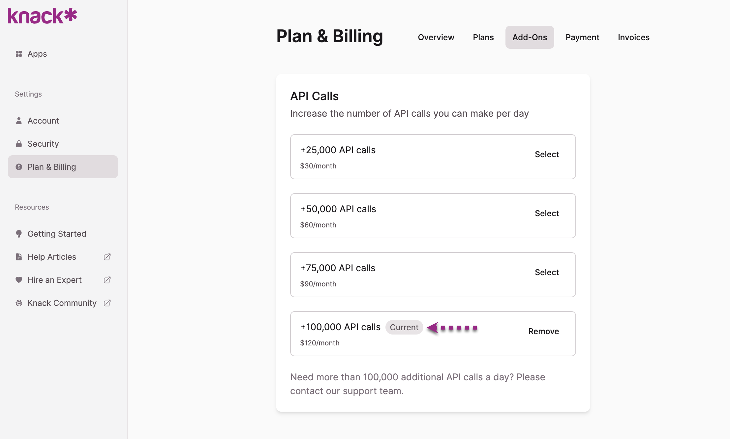Click the Current badge on 100,000 calls
This screenshot has width=730, height=439.
click(x=404, y=327)
